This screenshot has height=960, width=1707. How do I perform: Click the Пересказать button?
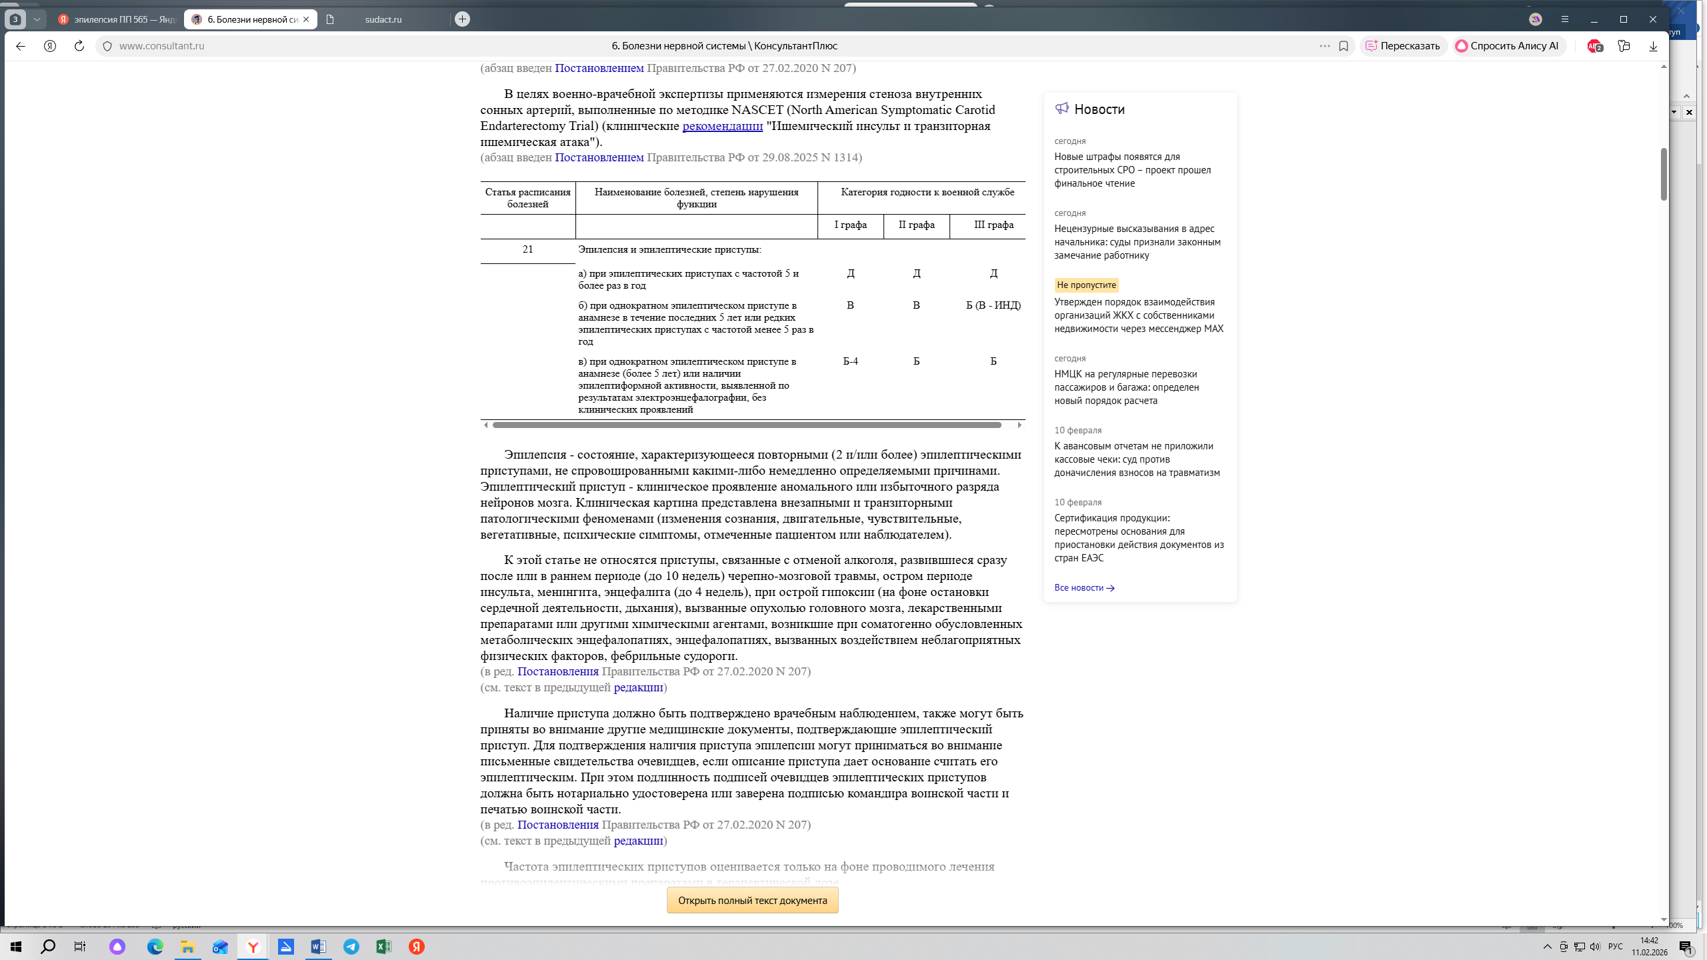click(1403, 46)
